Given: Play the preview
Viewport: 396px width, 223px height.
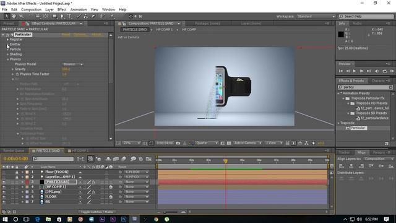Looking at the screenshot, I should pyautogui.click(x=355, y=71).
